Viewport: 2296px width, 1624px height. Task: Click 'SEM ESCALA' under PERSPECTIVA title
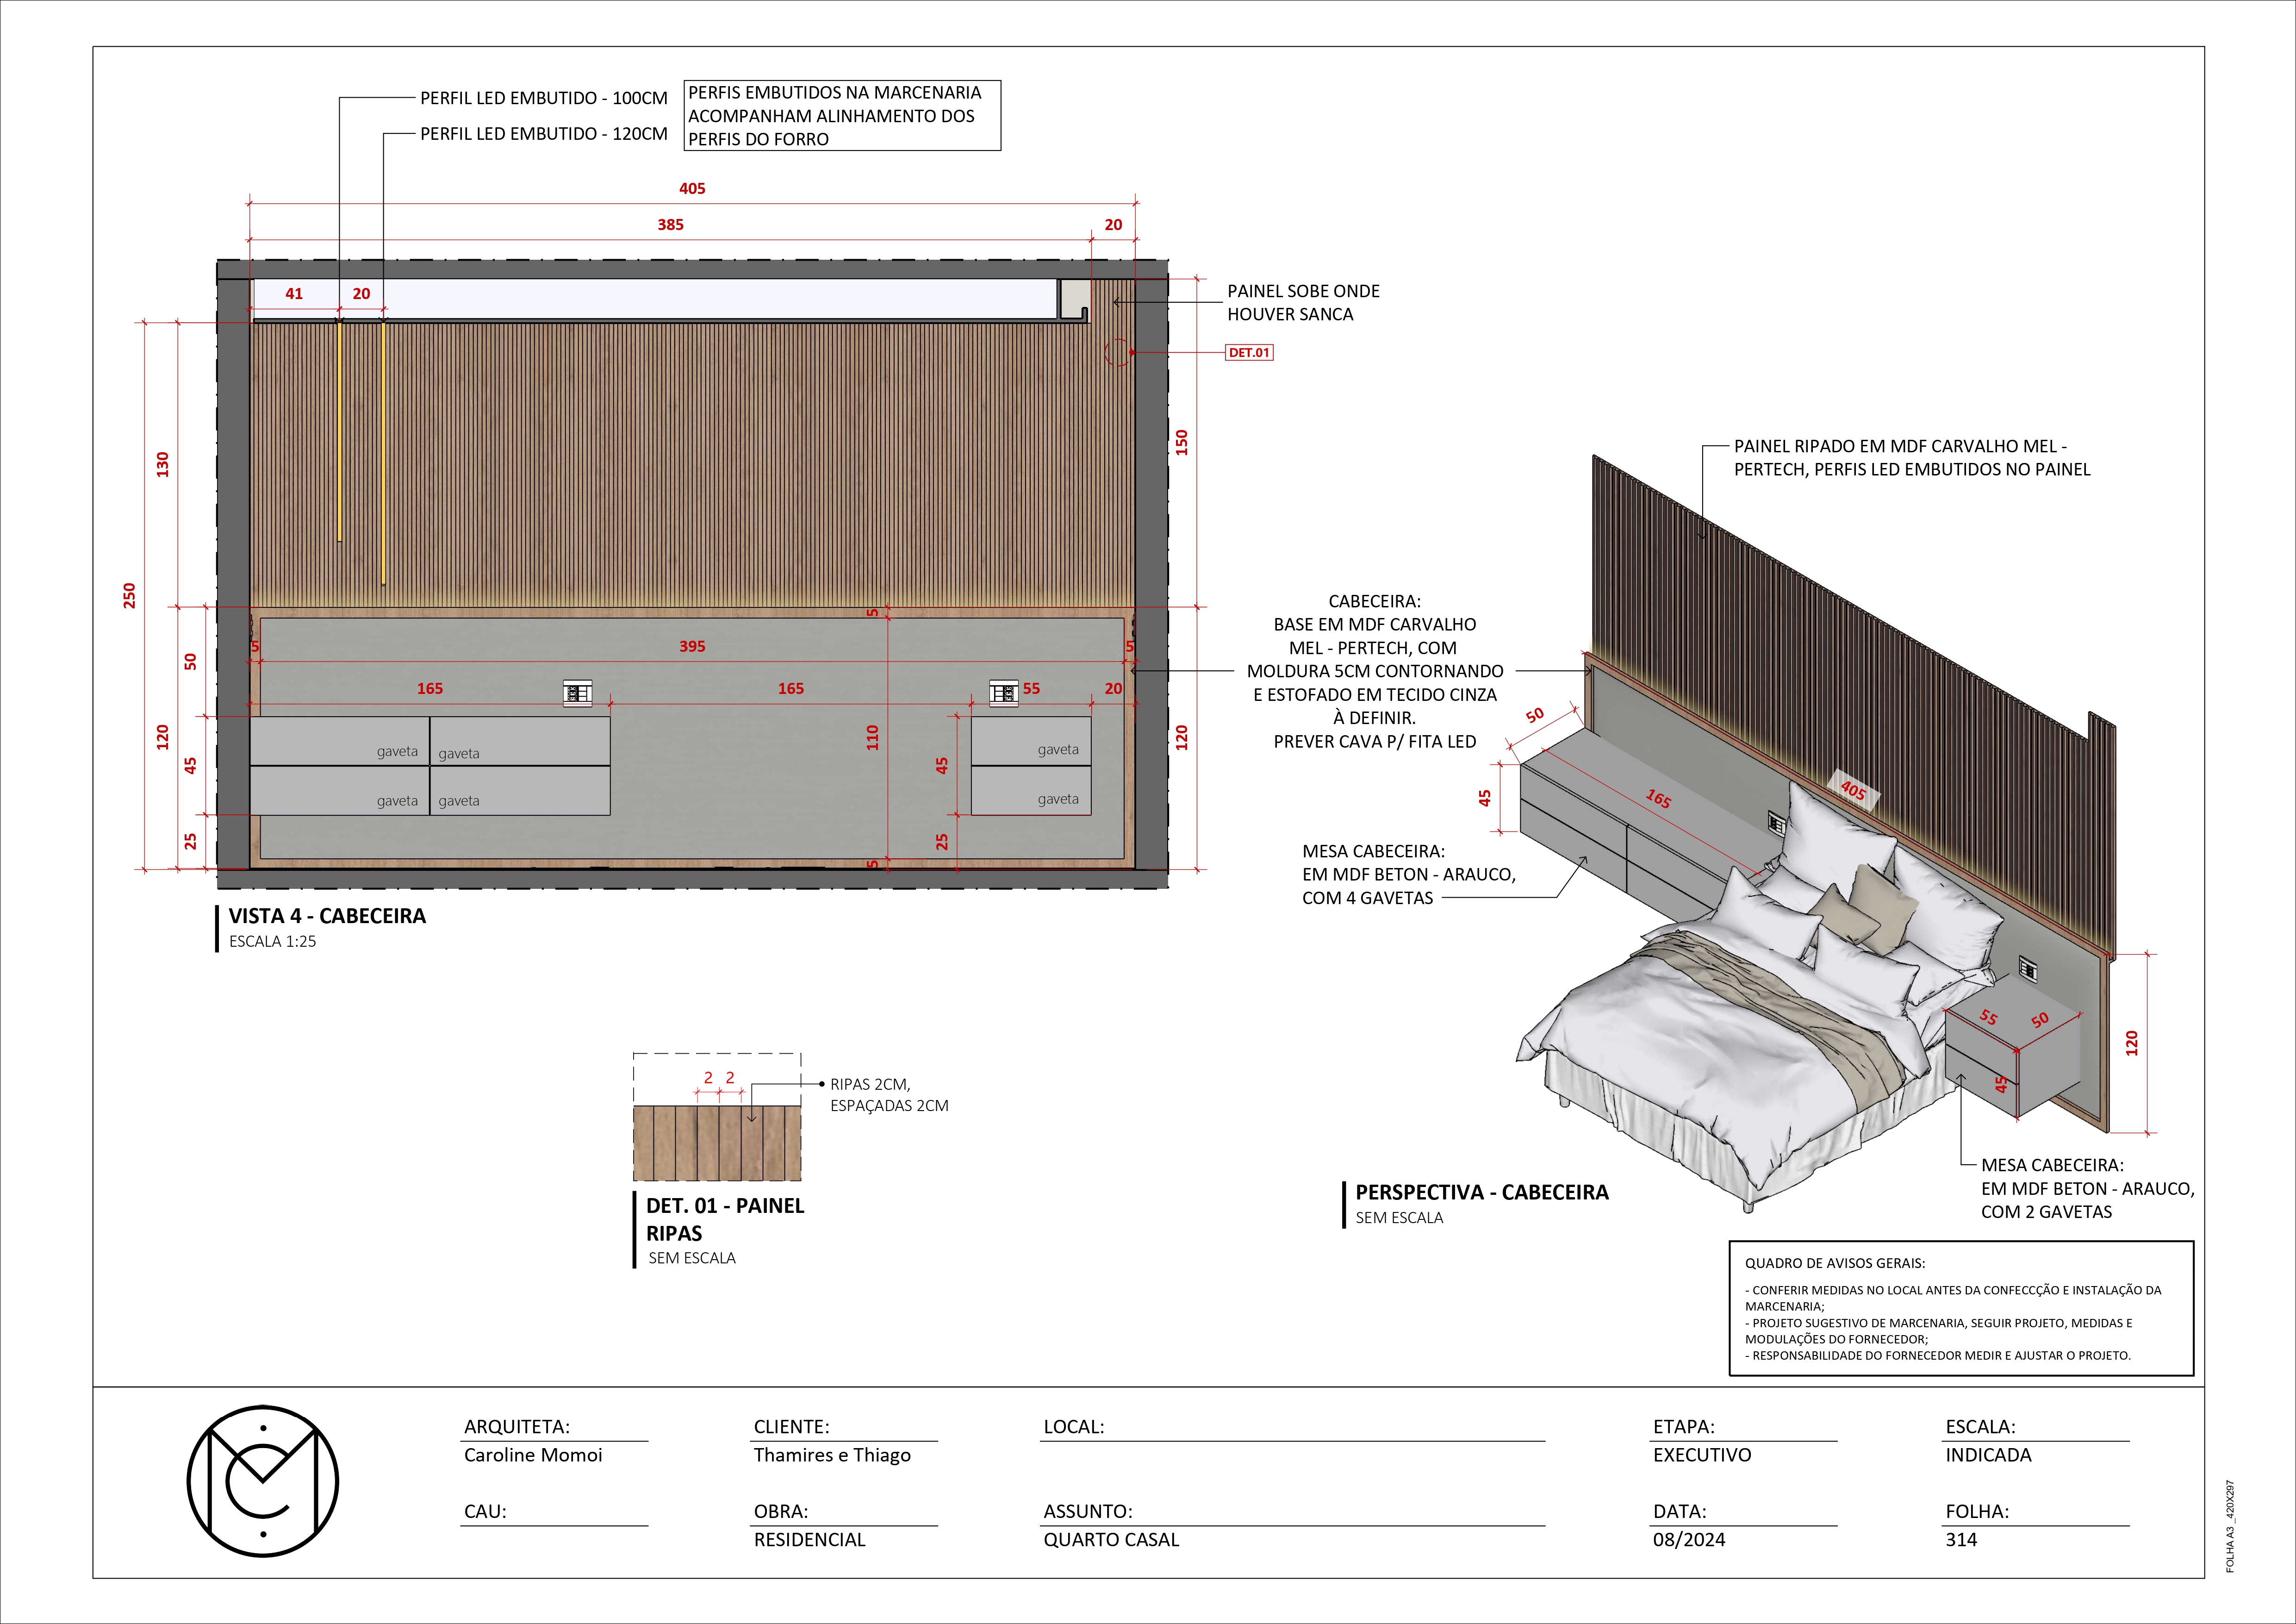(x=1399, y=1217)
